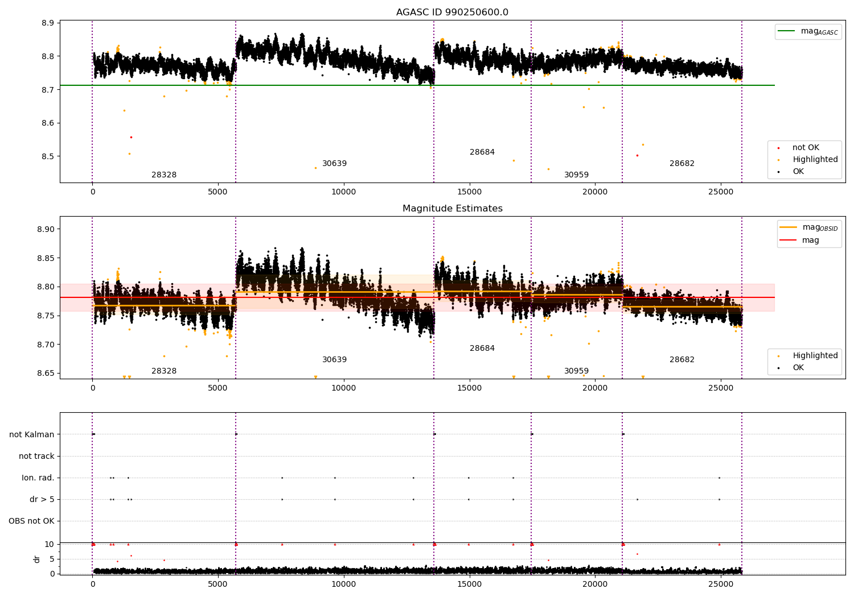Image resolution: width=854 pixels, height=597 pixels.
Task: Click observation label 30959 in Magnitude Estimates plot
Action: 576,371
